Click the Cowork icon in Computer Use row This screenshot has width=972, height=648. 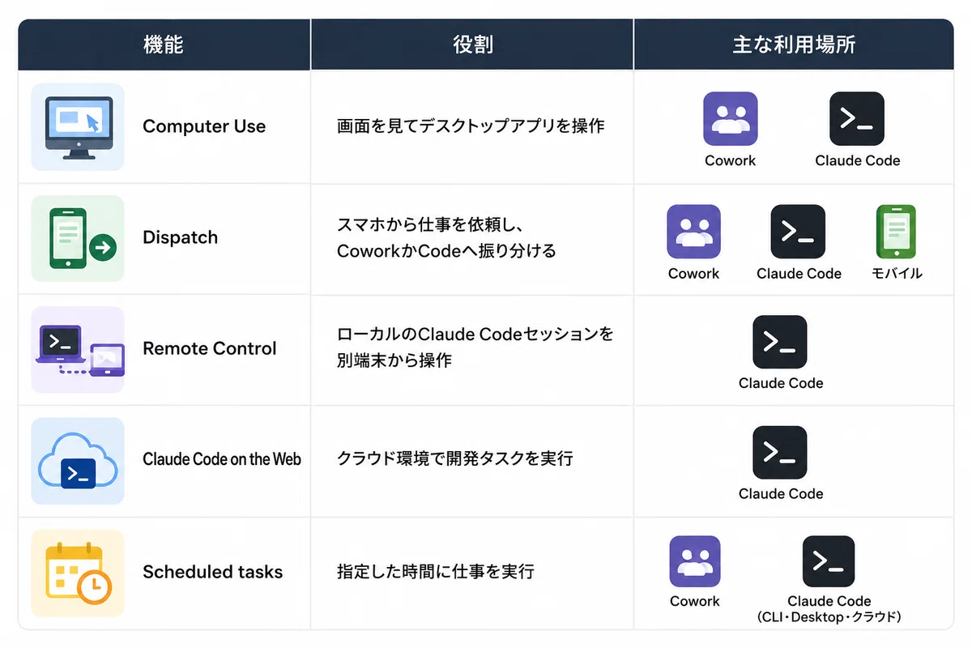pos(730,119)
